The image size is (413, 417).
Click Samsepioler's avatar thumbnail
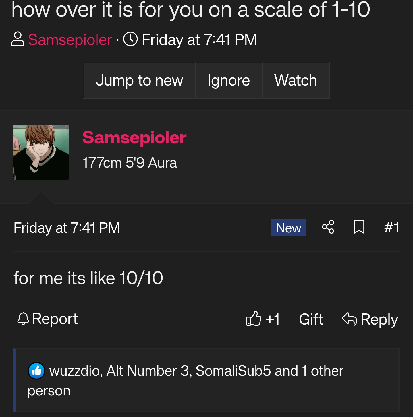tap(41, 152)
